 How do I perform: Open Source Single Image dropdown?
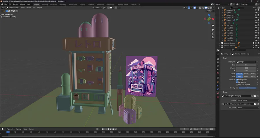pyautogui.click(x=248, y=100)
